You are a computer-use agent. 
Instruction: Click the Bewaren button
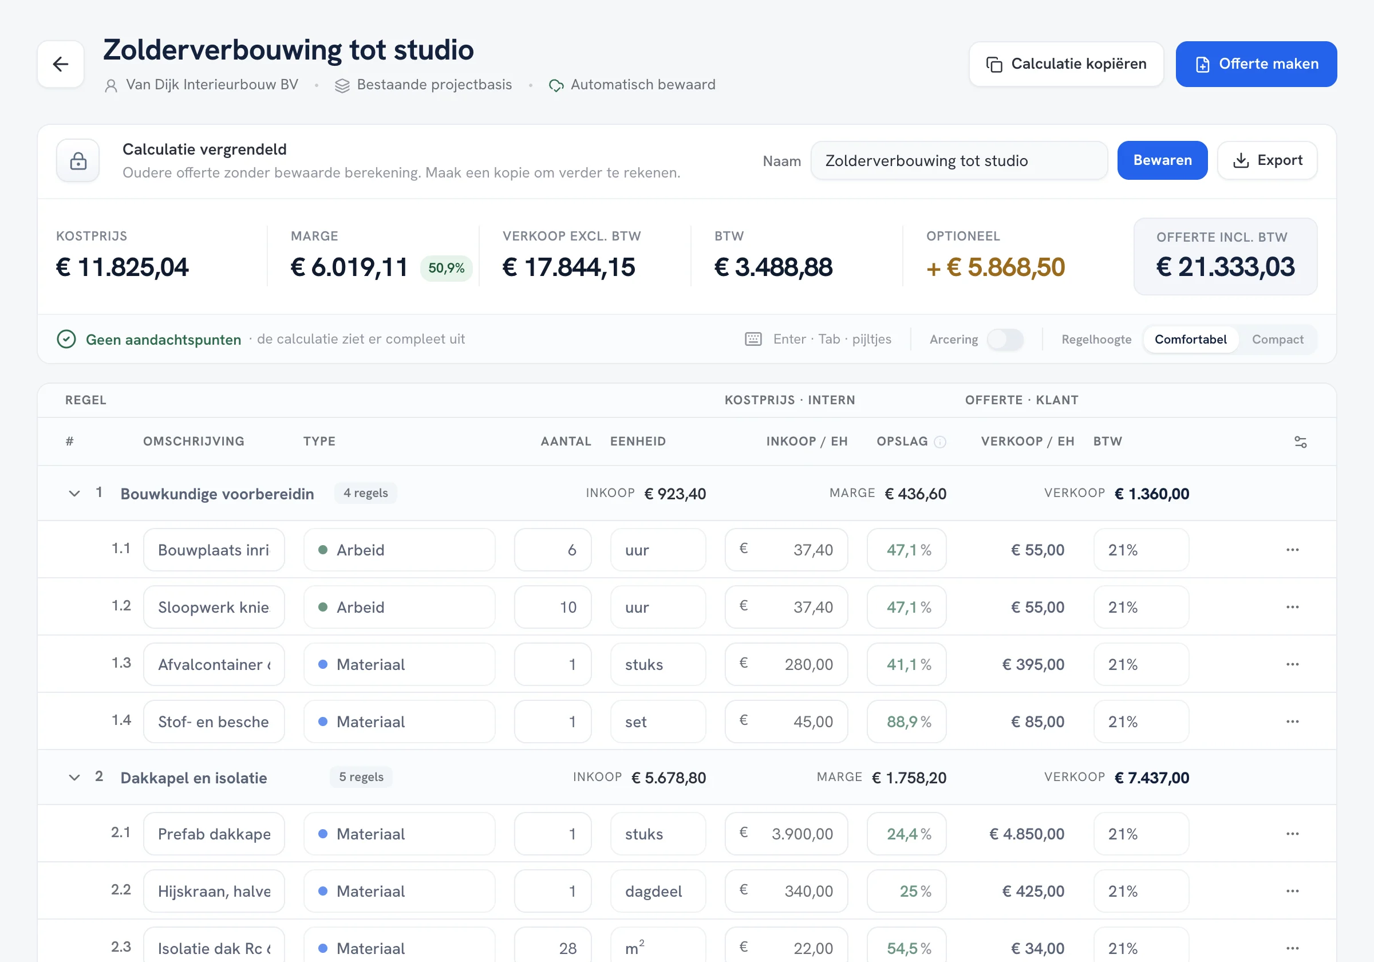[1162, 160]
